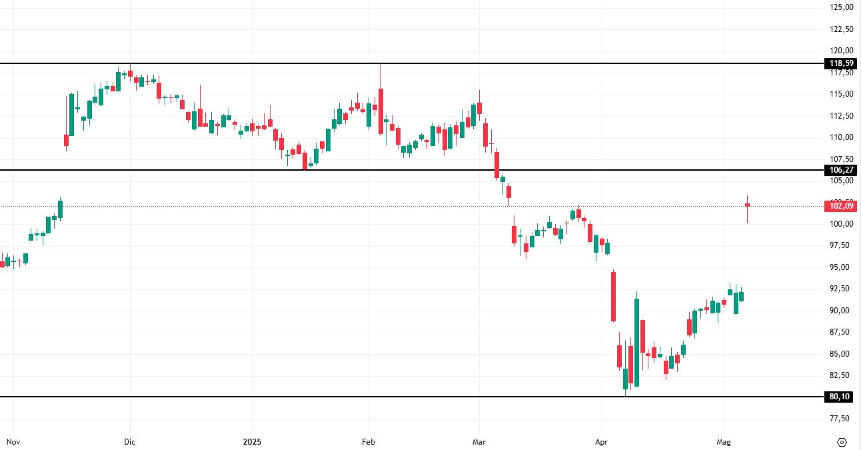Click the Dic label on time axis
This screenshot has height=450, width=861.
pos(130,442)
